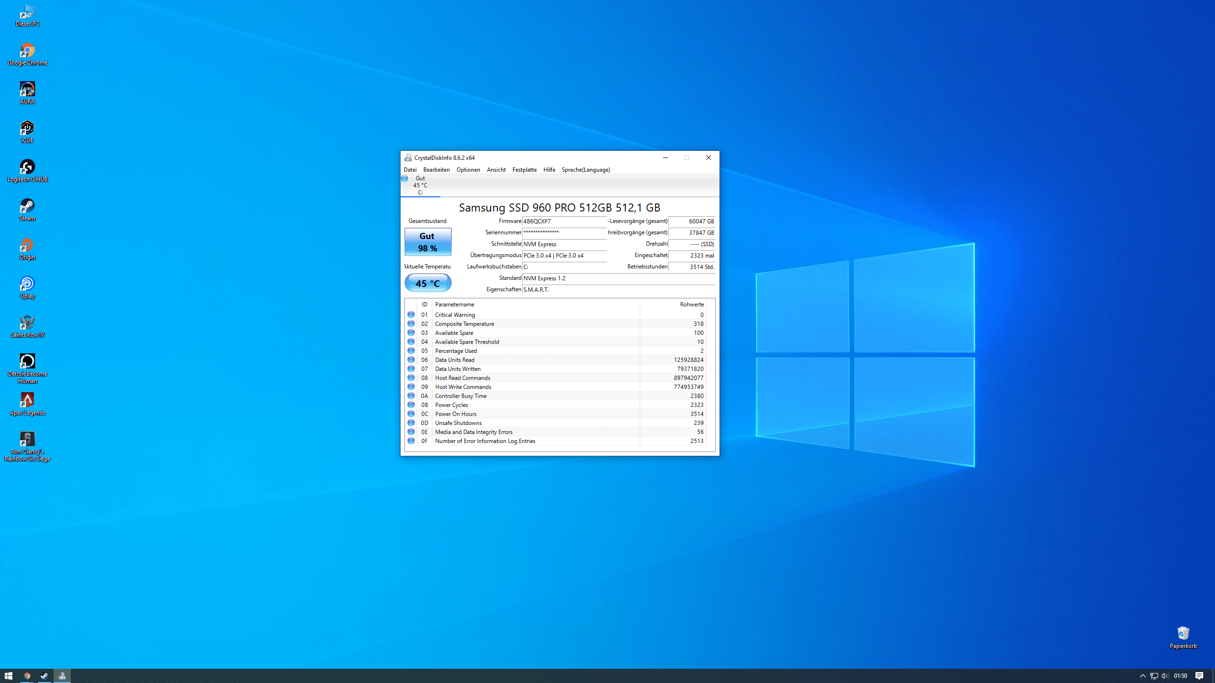The width and height of the screenshot is (1215, 683).
Task: Open the volume control in taskbar
Action: pos(1165,676)
